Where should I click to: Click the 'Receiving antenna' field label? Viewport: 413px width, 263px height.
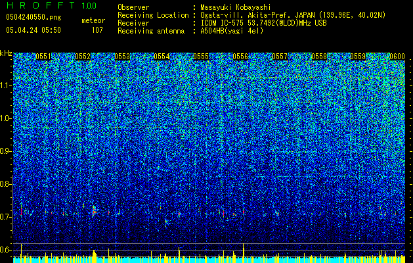pyautogui.click(x=151, y=31)
